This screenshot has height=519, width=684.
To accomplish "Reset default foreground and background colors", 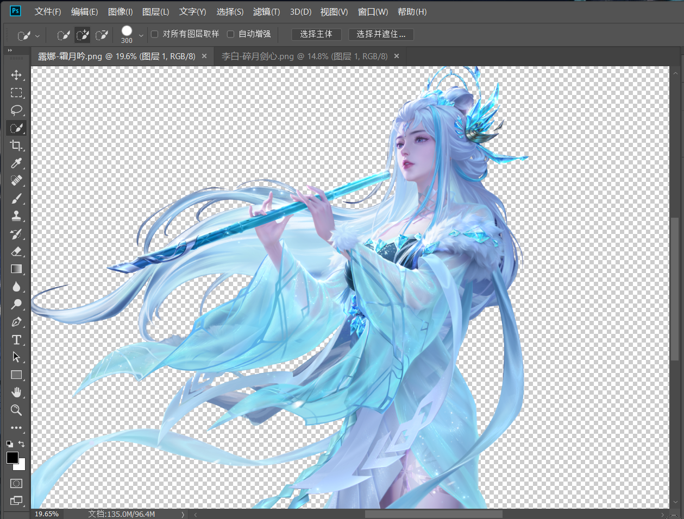I will [9, 444].
